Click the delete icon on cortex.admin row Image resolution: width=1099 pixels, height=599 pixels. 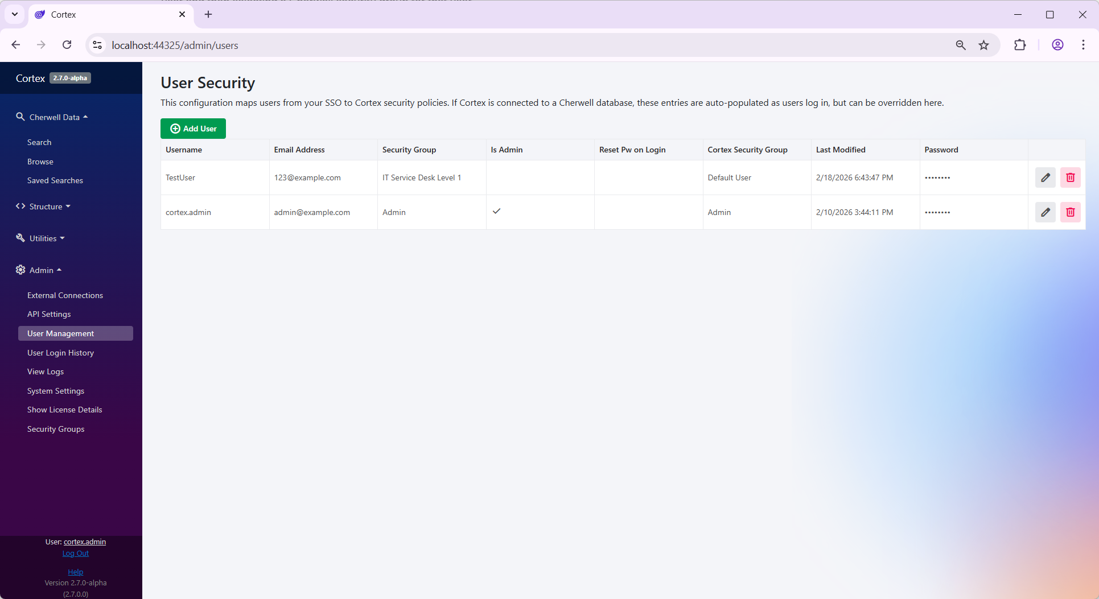pos(1071,212)
